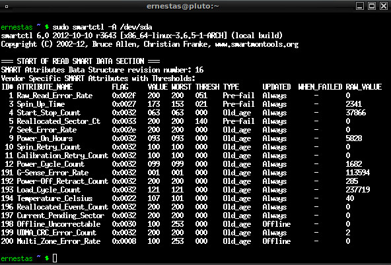The width and height of the screenshot is (391, 265).
Task: Click the Current_Pending_Sector attribute name
Action: click(x=61, y=216)
